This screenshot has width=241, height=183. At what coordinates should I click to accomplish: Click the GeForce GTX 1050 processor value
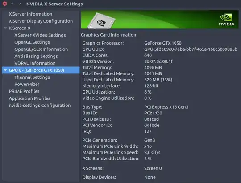coord(162,43)
